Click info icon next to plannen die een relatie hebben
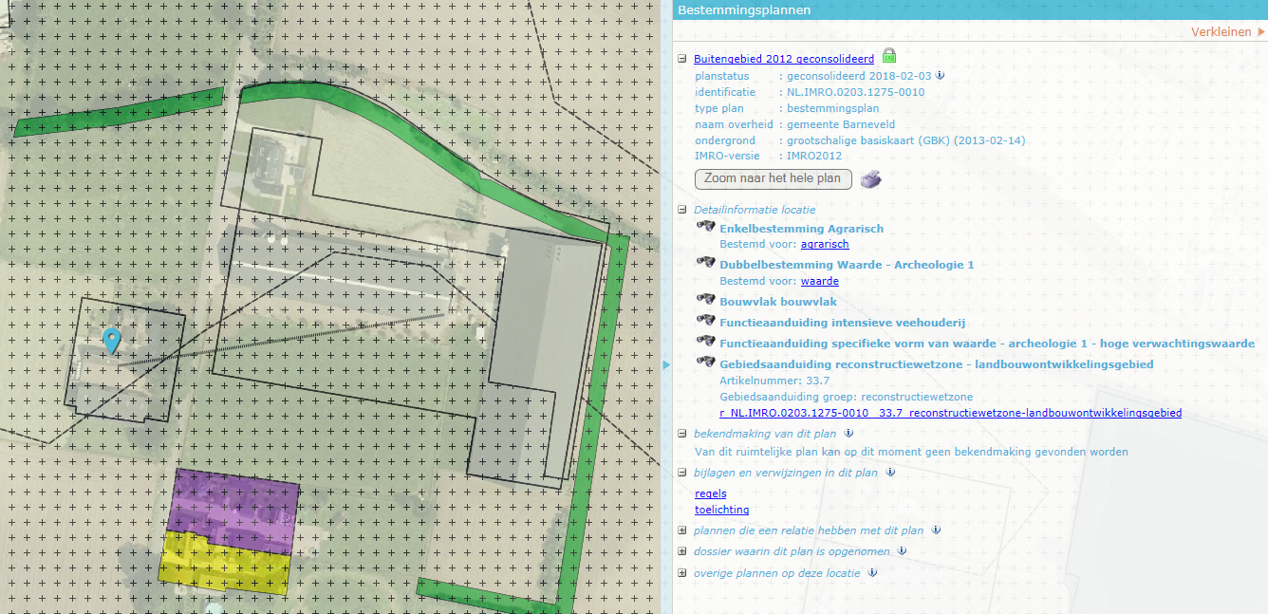 (x=936, y=530)
